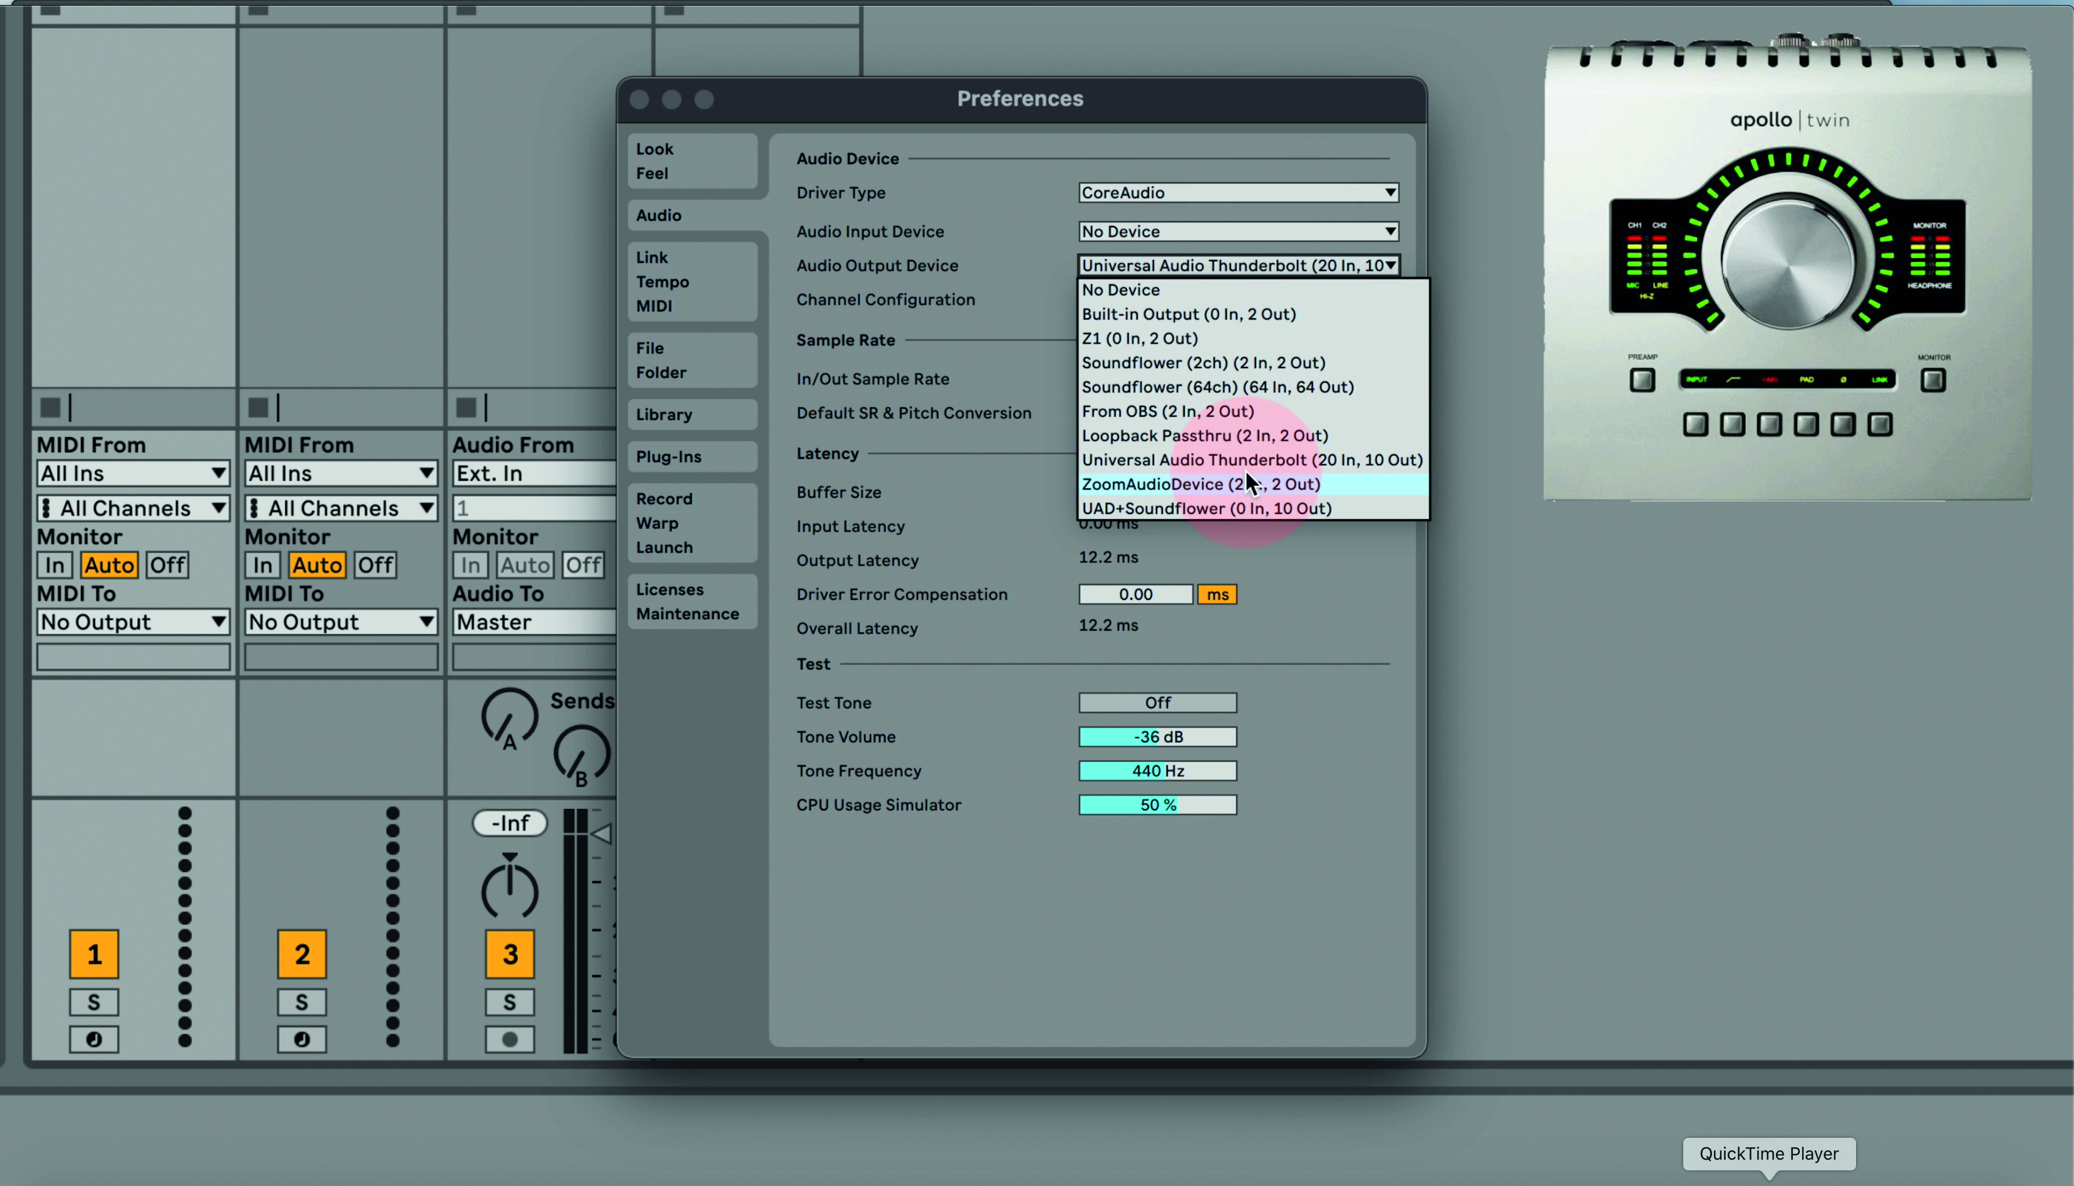The image size is (2074, 1186).
Task: Solo track 3
Action: click(x=510, y=1003)
